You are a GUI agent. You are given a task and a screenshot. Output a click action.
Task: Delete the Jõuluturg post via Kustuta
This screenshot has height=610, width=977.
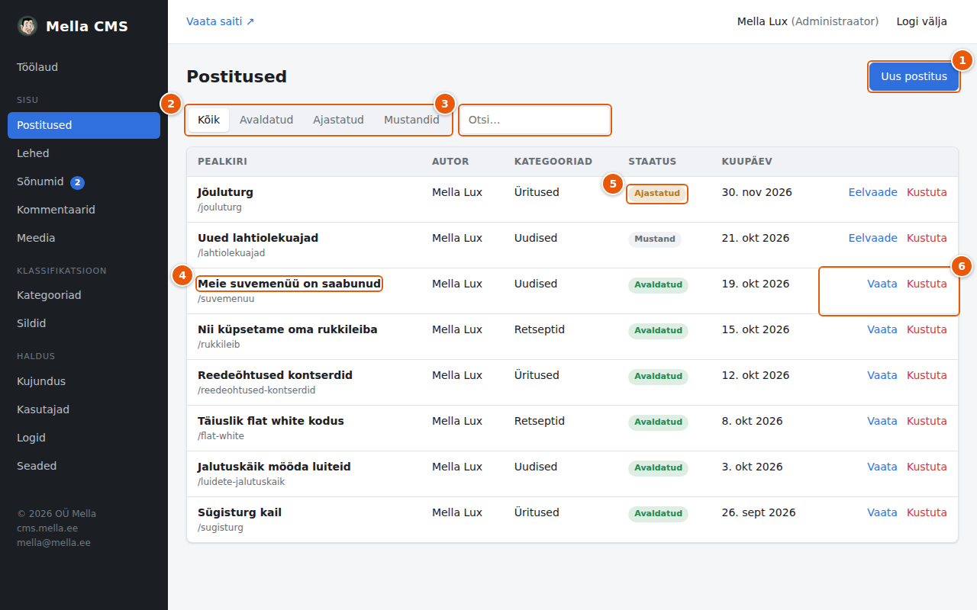coord(927,192)
